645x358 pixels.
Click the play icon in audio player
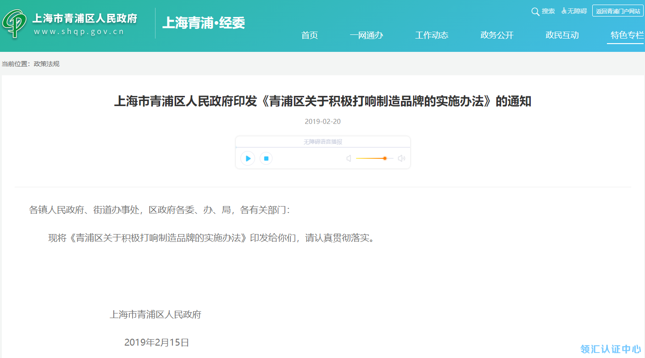(248, 158)
